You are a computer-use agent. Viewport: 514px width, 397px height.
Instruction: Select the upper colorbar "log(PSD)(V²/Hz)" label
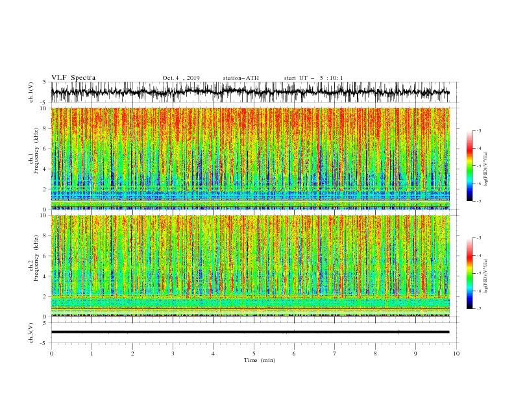coord(485,169)
